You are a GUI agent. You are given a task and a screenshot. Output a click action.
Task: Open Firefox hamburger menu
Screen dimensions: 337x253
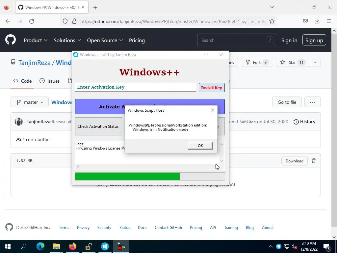click(329, 21)
